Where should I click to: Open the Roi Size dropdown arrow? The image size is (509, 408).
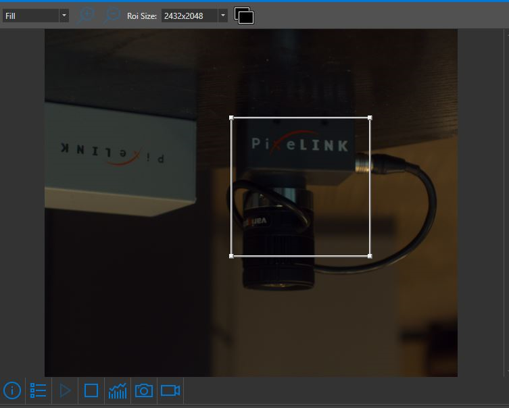[x=222, y=16]
